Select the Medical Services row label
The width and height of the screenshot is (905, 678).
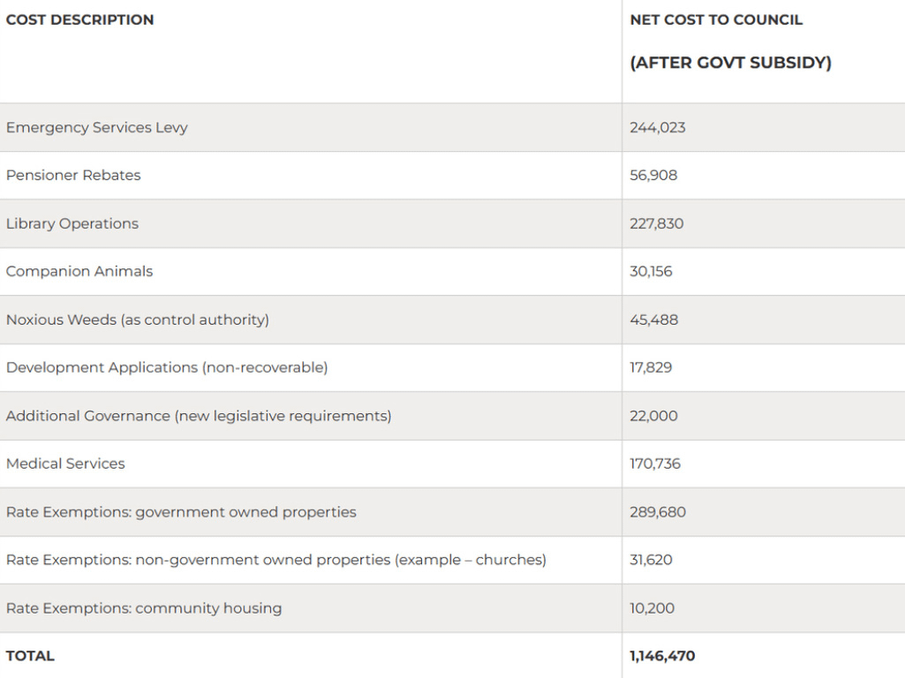click(65, 464)
